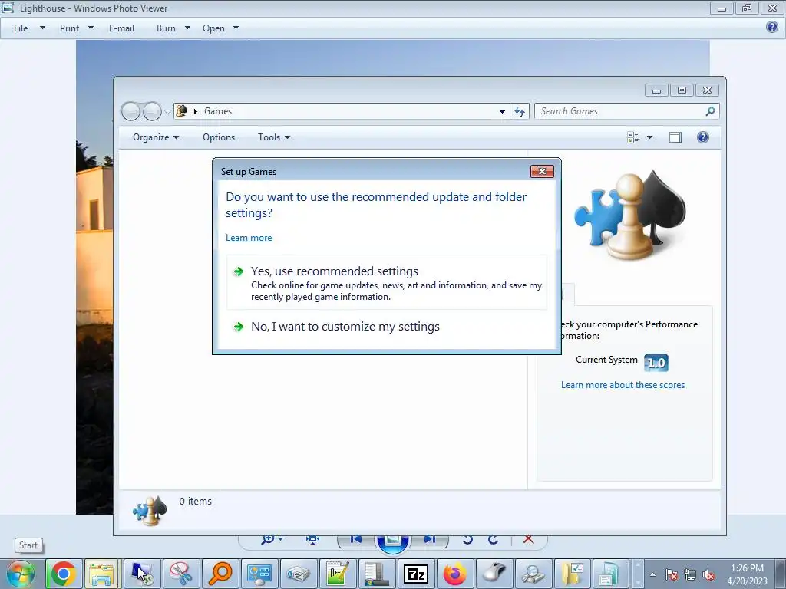Go to previous photo in Photo Viewer
The height and width of the screenshot is (589, 786).
[x=356, y=539]
